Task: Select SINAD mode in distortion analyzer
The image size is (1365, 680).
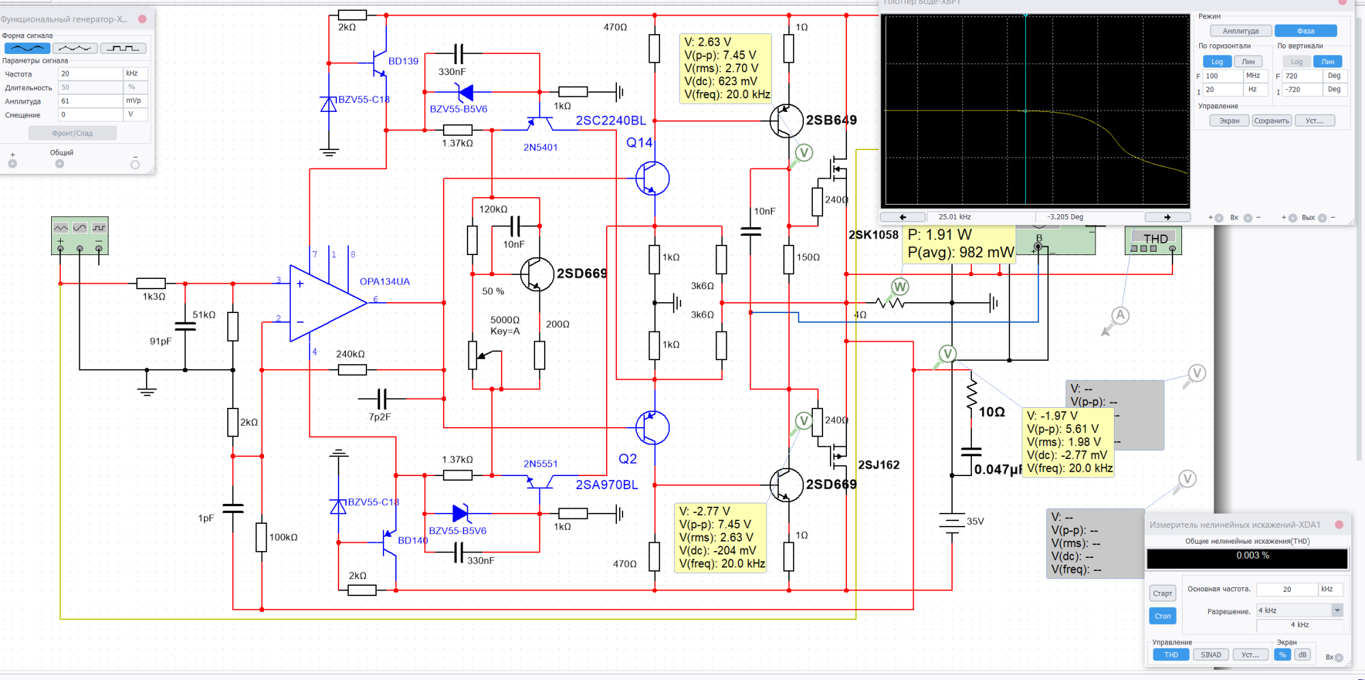Action: coord(1211,655)
